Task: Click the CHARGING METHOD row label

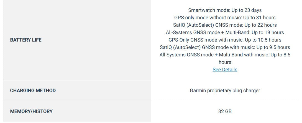Action: [33, 91]
